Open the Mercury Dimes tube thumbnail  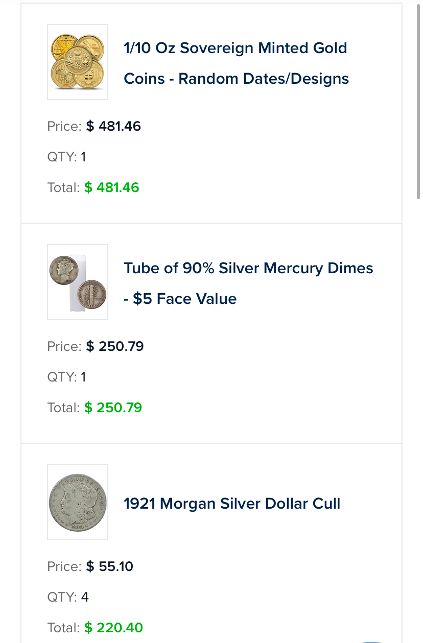click(78, 282)
